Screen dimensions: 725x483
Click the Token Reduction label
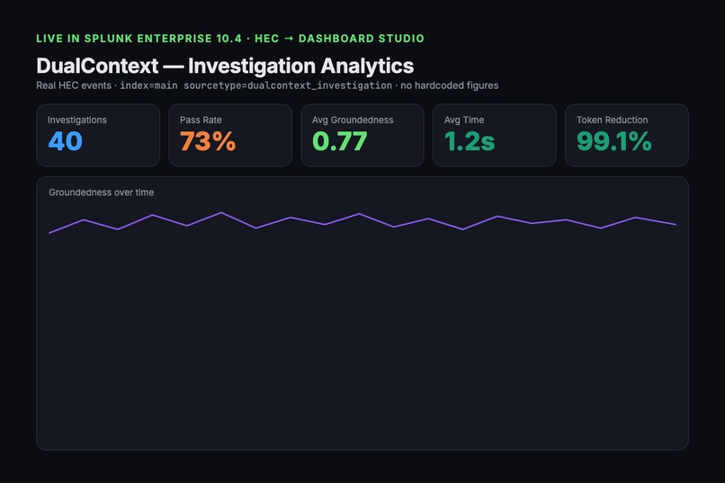(x=613, y=120)
